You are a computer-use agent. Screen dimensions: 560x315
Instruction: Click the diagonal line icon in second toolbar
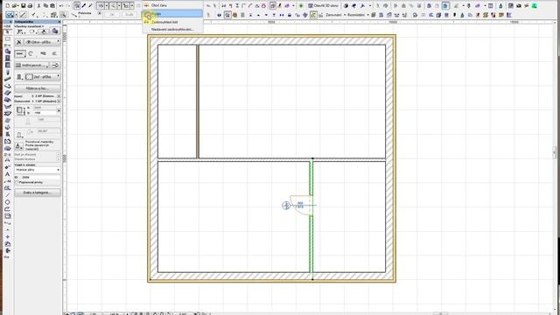pos(24,15)
